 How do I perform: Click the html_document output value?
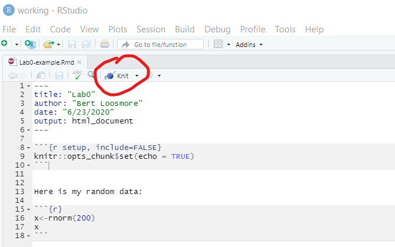coord(102,121)
